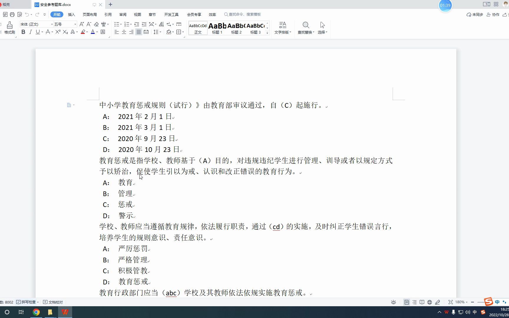Switch to the 视图 (View) tab

138,14
